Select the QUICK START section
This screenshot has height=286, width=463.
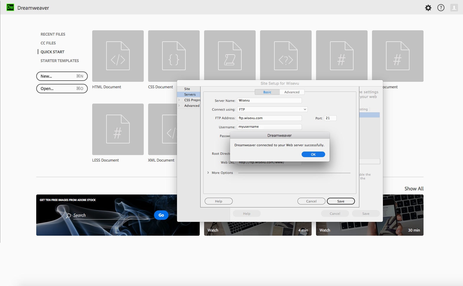pyautogui.click(x=52, y=52)
